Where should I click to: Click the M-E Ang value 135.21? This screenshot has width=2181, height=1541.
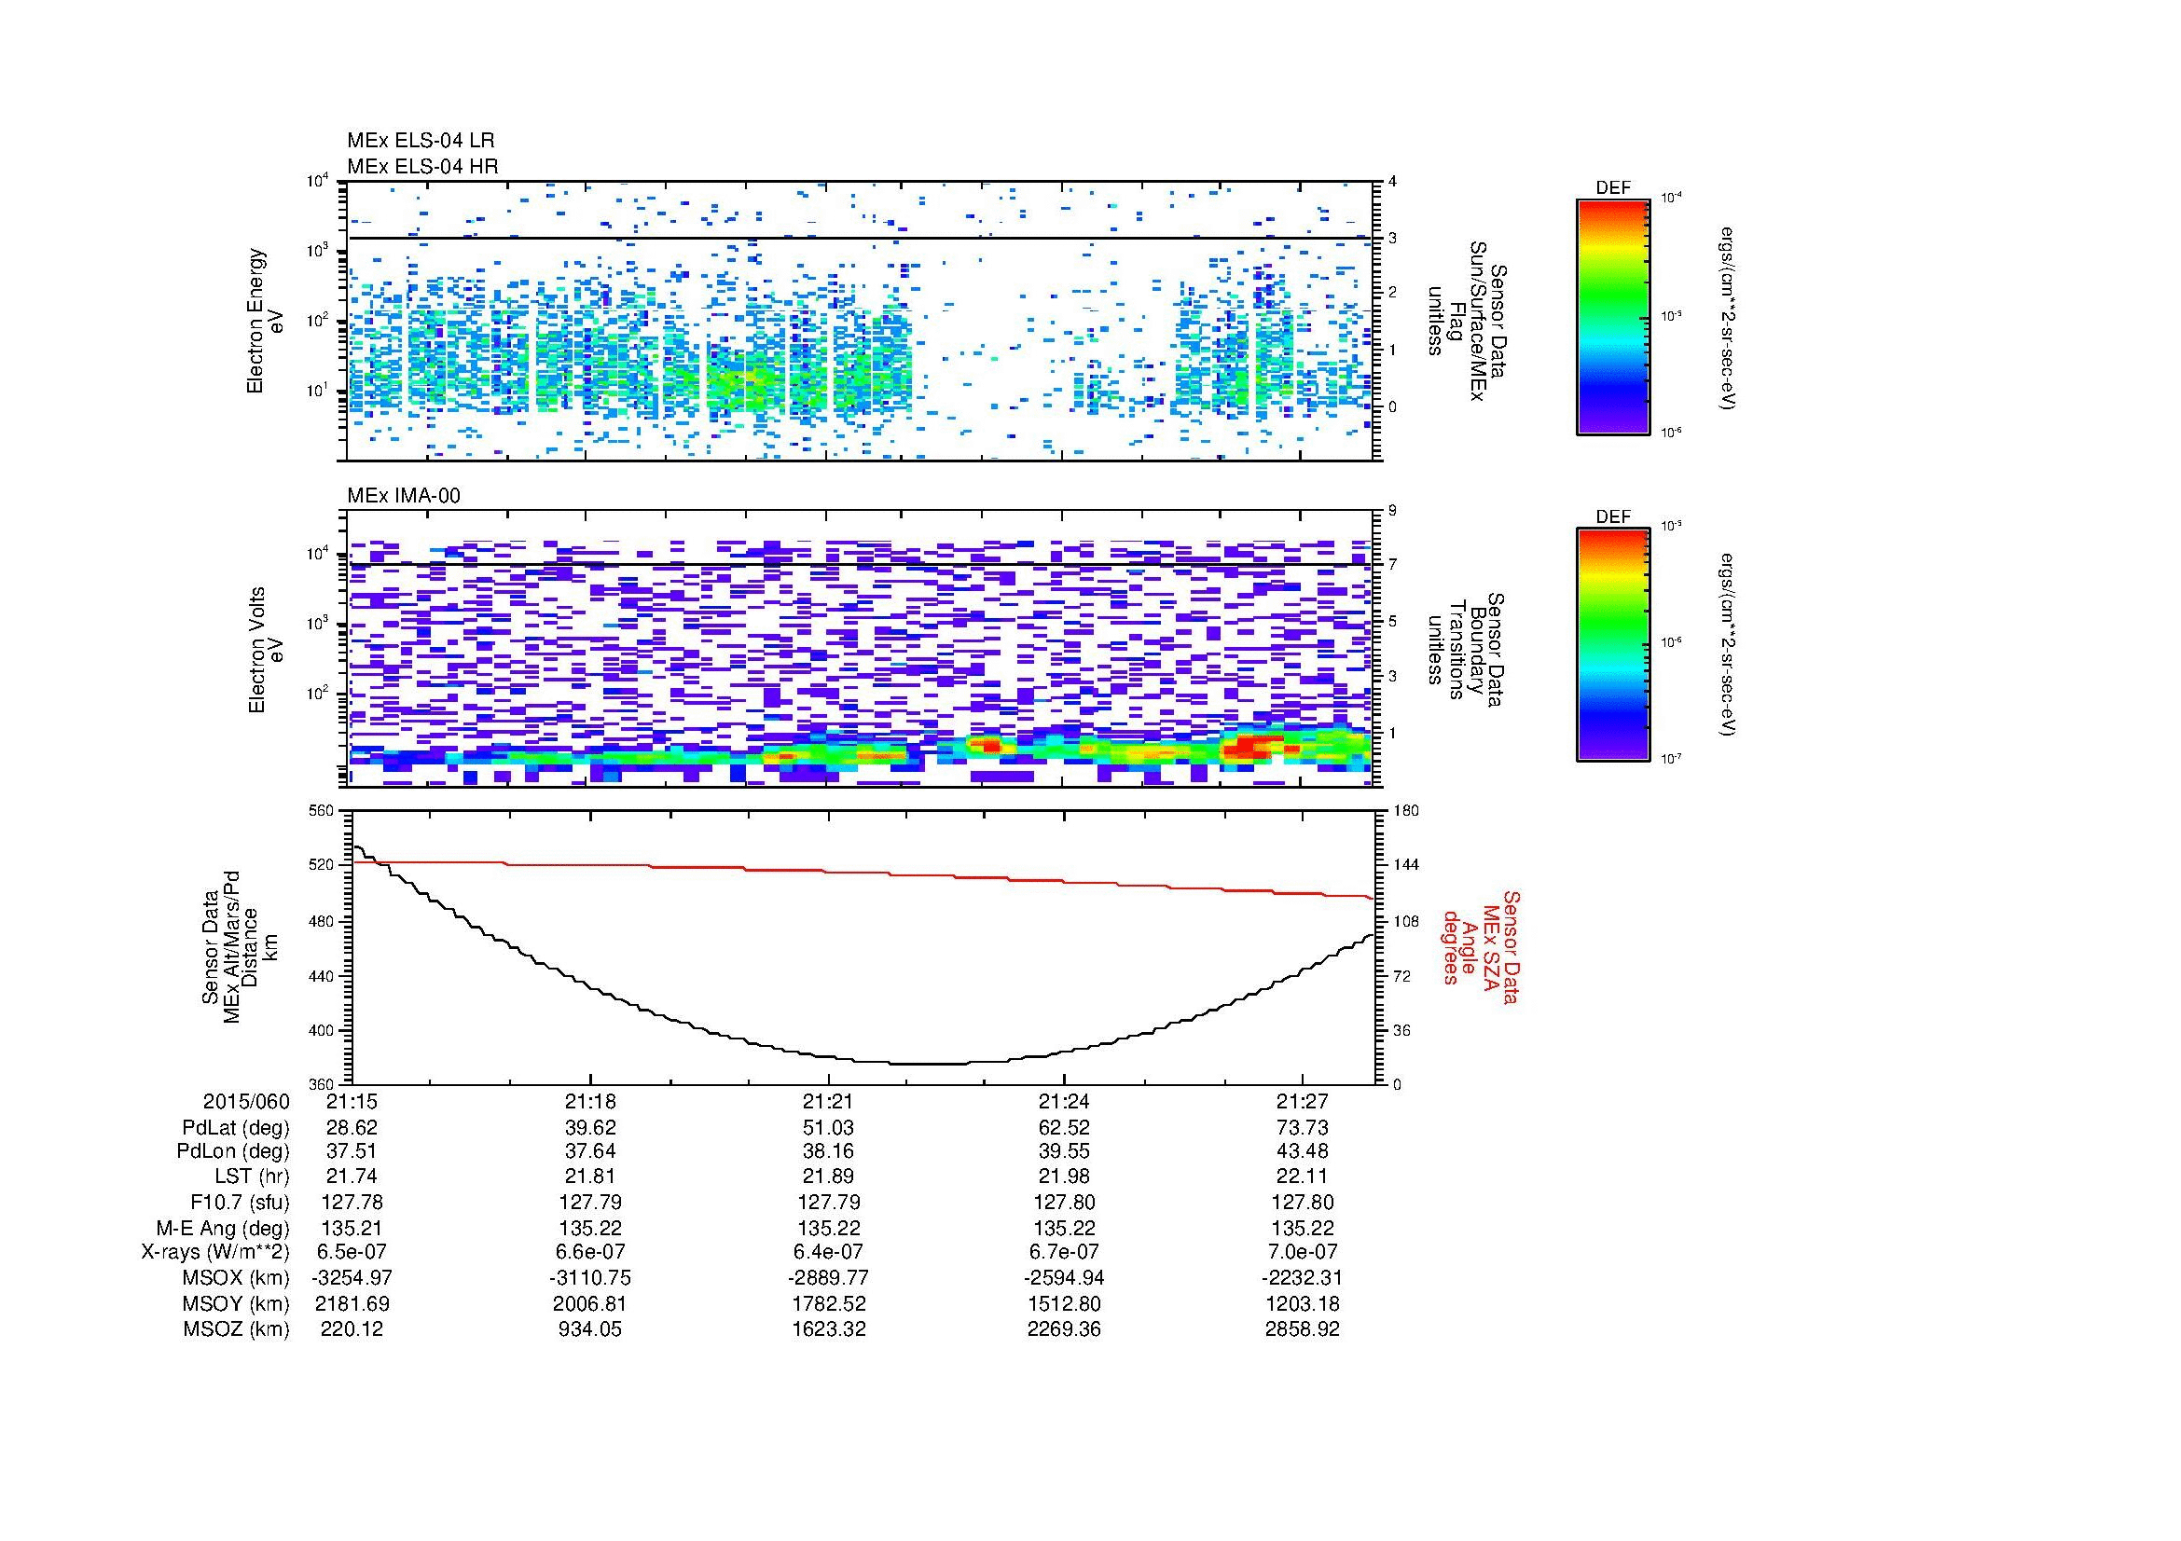click(x=352, y=1229)
